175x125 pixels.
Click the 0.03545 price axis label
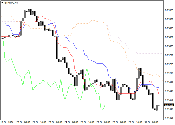(169, 118)
